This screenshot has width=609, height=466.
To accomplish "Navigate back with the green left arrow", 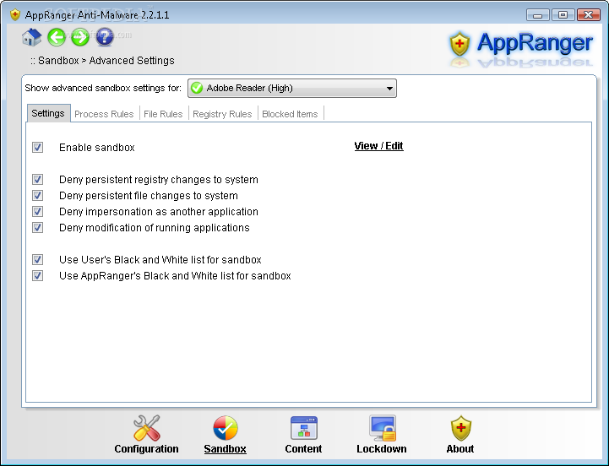I will coord(57,37).
